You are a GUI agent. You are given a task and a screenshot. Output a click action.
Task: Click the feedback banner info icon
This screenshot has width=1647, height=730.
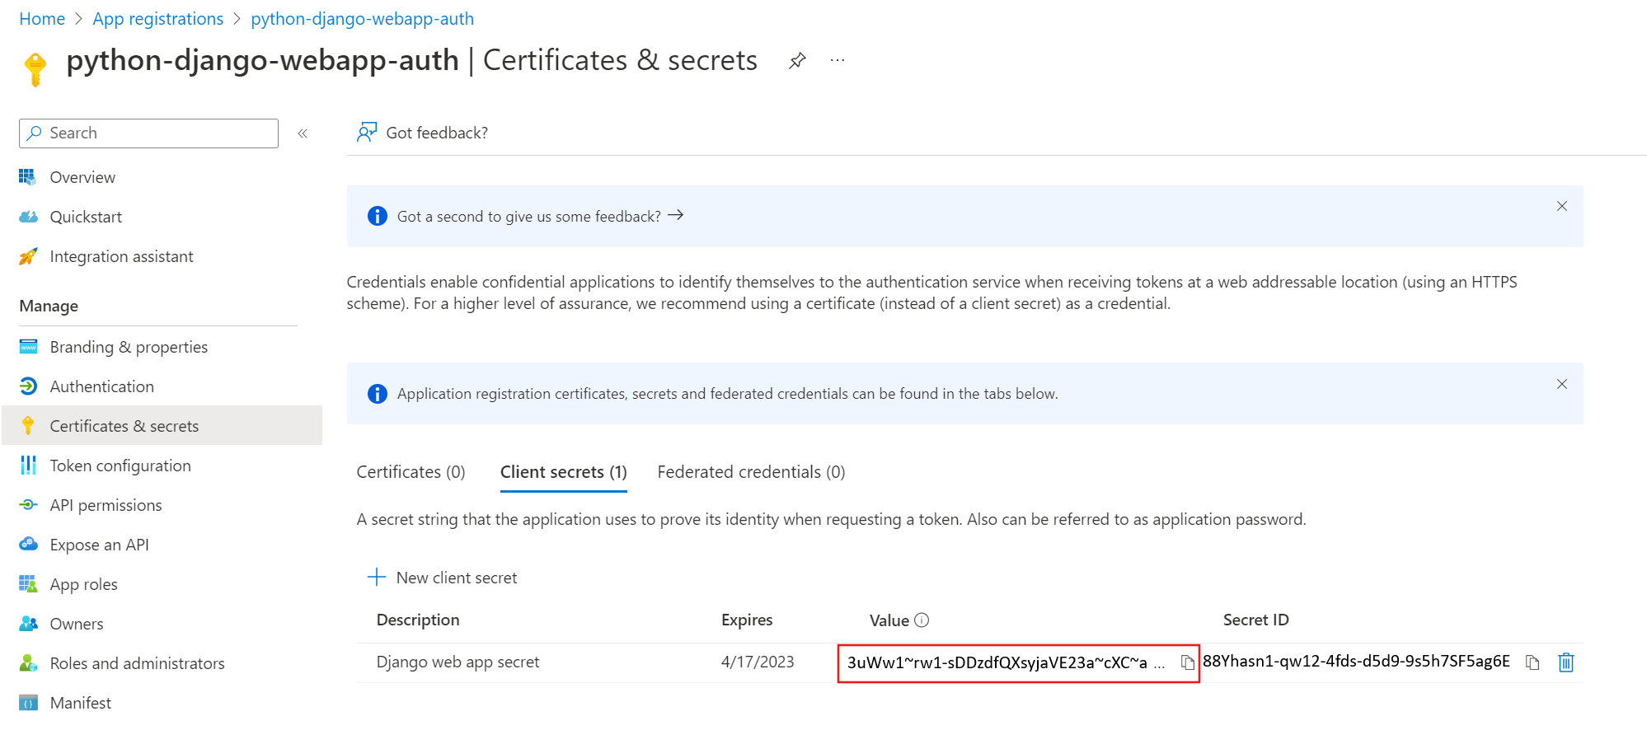click(x=378, y=216)
